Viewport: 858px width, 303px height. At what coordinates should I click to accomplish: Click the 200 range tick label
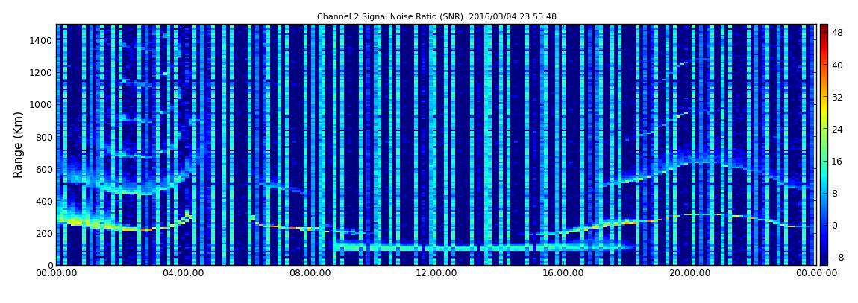44,233
